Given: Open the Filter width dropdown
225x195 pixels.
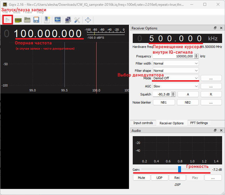Looking at the screenshot, I should click(176, 63).
